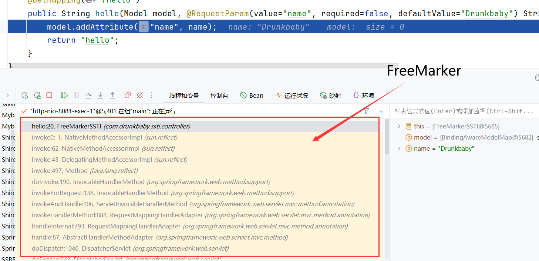Image resolution: width=539 pixels, height=261 pixels.
Task: Click the Step Over icon
Action: 88,96
